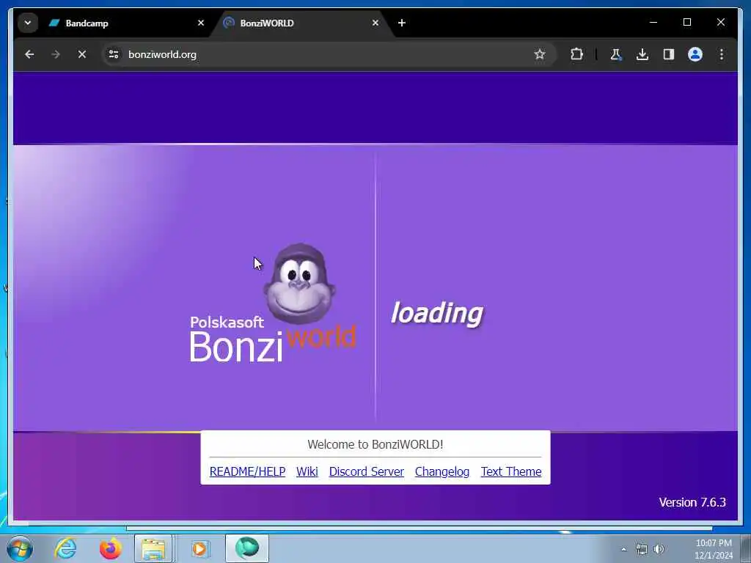Bookmark this page with the star icon
This screenshot has width=751, height=563.
540,54
